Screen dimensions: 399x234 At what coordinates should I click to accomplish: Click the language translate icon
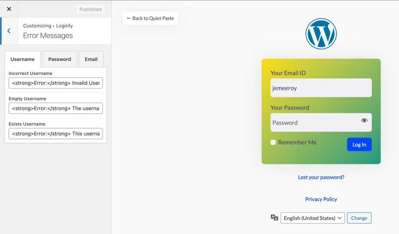pos(274,218)
